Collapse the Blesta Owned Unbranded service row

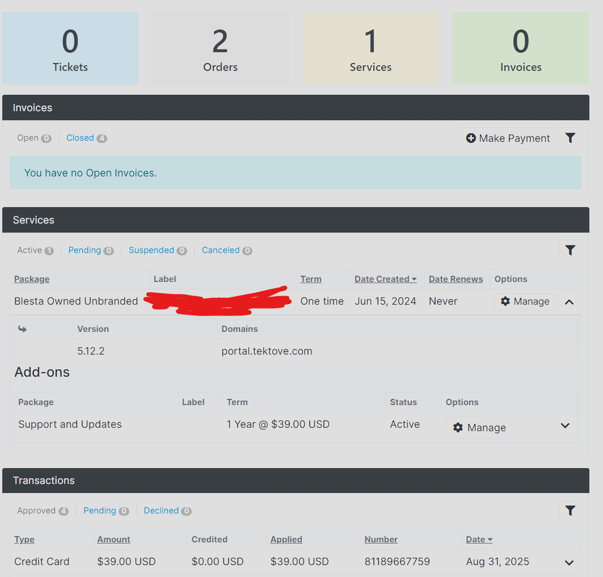click(569, 302)
